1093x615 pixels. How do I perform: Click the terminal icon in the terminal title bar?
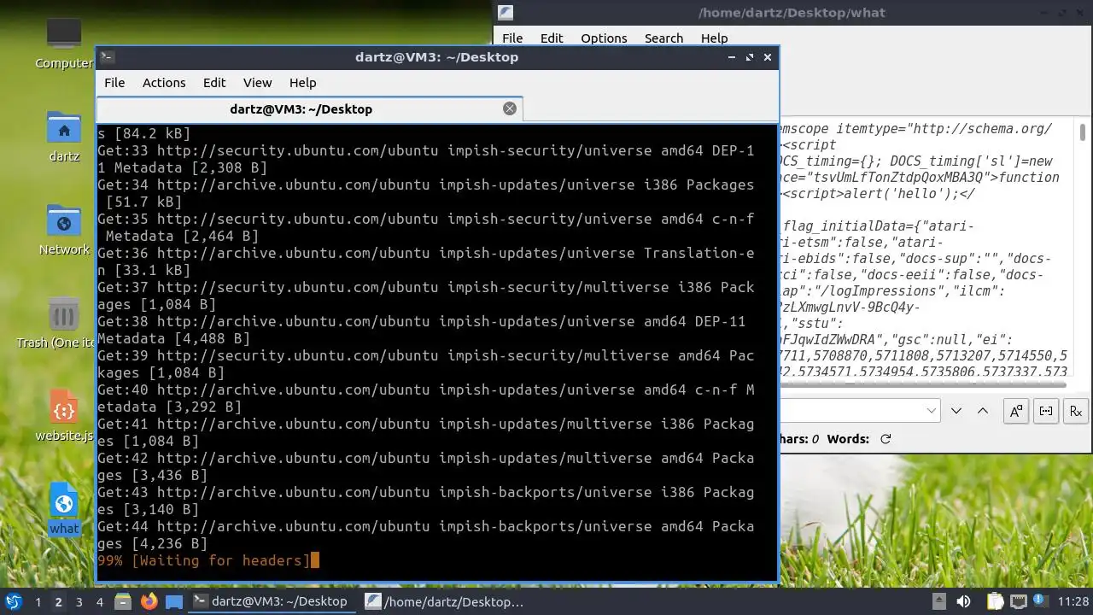point(108,57)
